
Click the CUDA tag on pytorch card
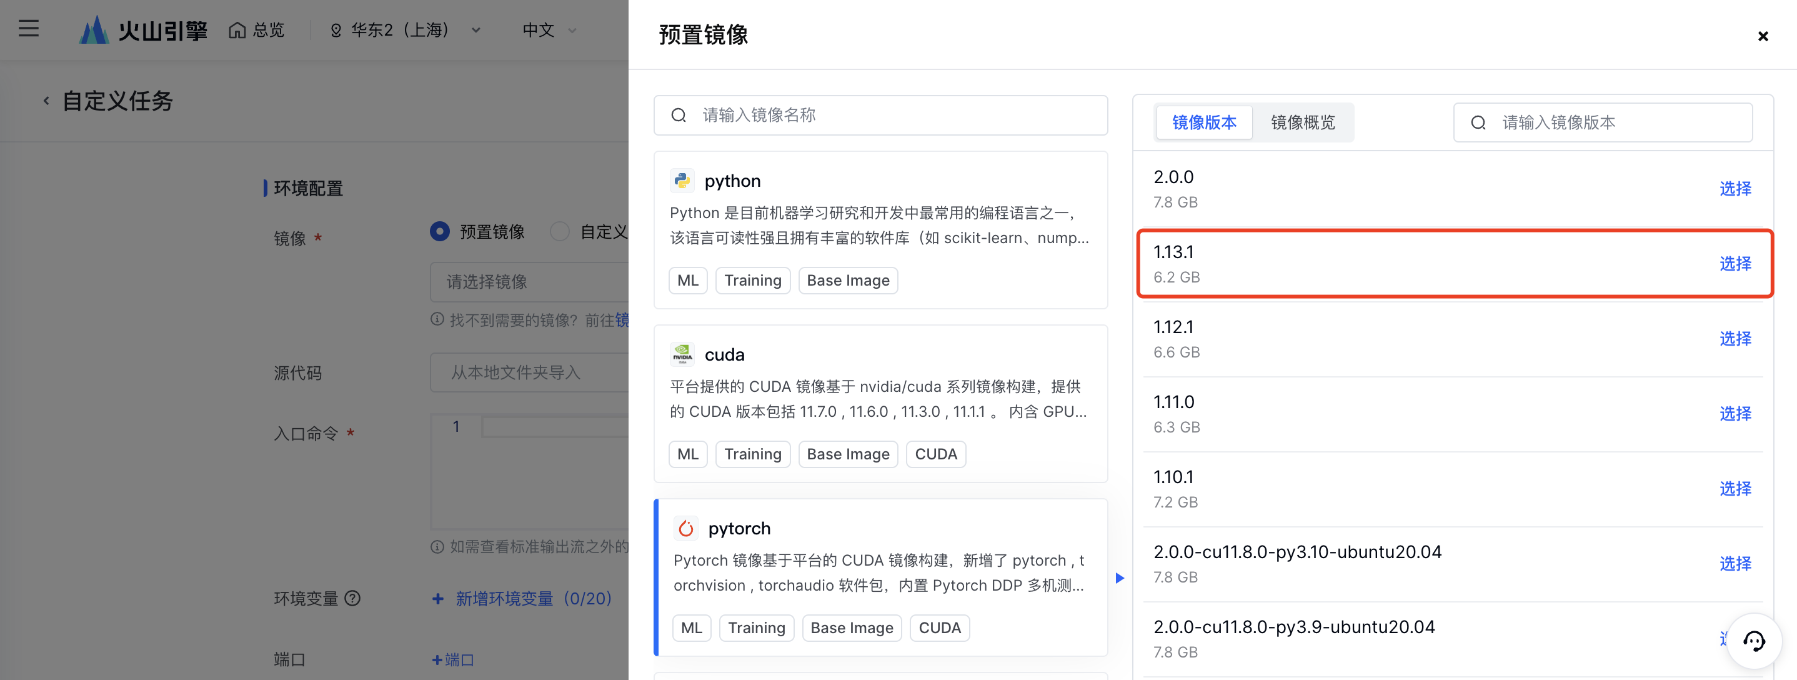[939, 627]
